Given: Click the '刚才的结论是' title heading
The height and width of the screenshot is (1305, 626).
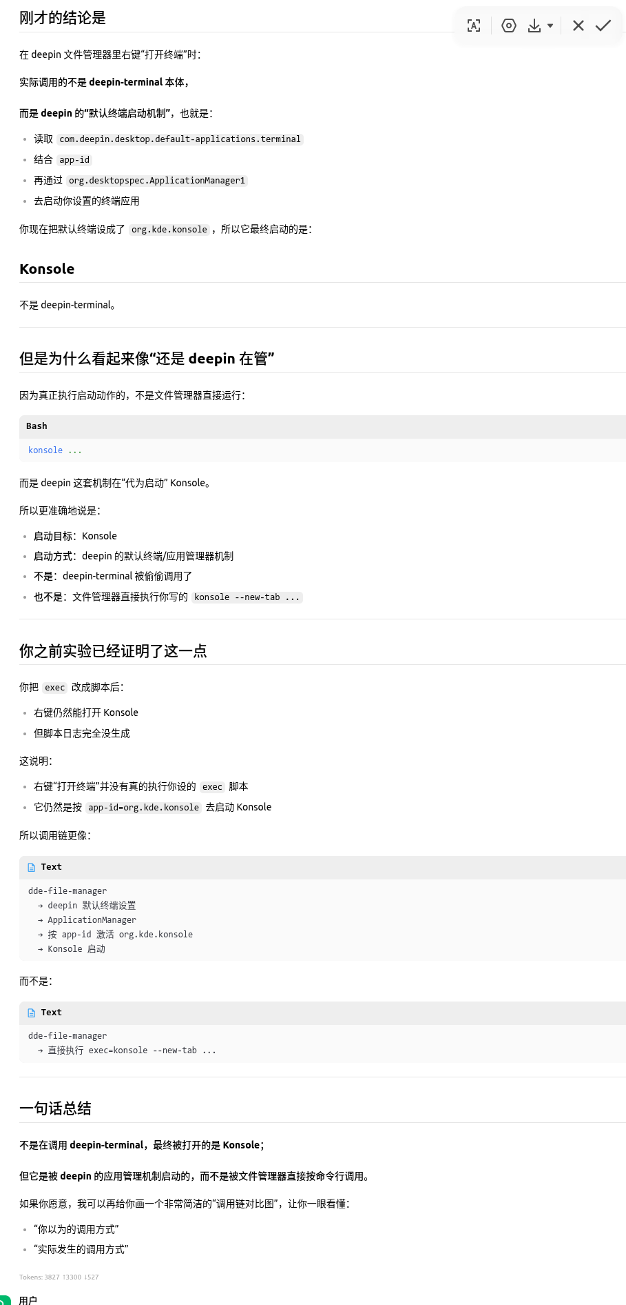Looking at the screenshot, I should click(63, 18).
